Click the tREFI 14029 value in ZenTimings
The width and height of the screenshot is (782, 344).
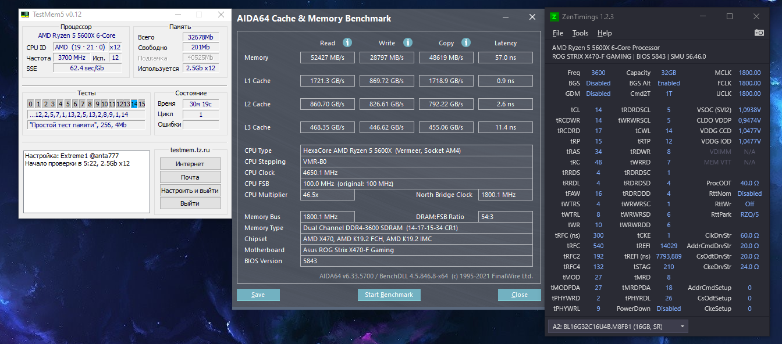669,246
